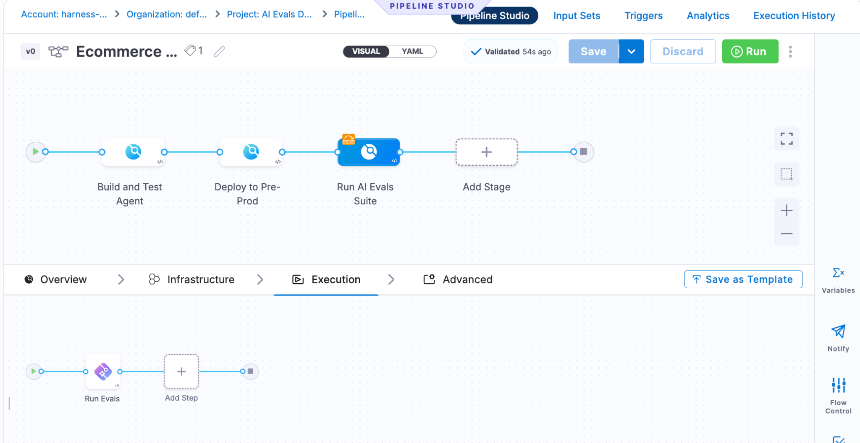Click the Save button

click(593, 52)
